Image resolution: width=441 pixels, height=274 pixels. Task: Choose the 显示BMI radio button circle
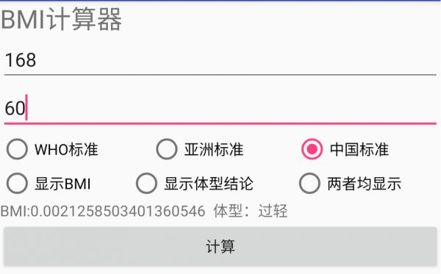coord(17,184)
